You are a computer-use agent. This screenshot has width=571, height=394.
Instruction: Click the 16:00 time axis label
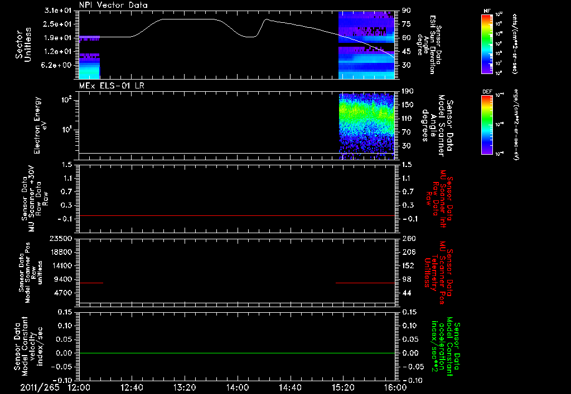tap(396, 387)
